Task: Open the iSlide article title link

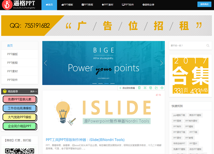Action: point(85,140)
